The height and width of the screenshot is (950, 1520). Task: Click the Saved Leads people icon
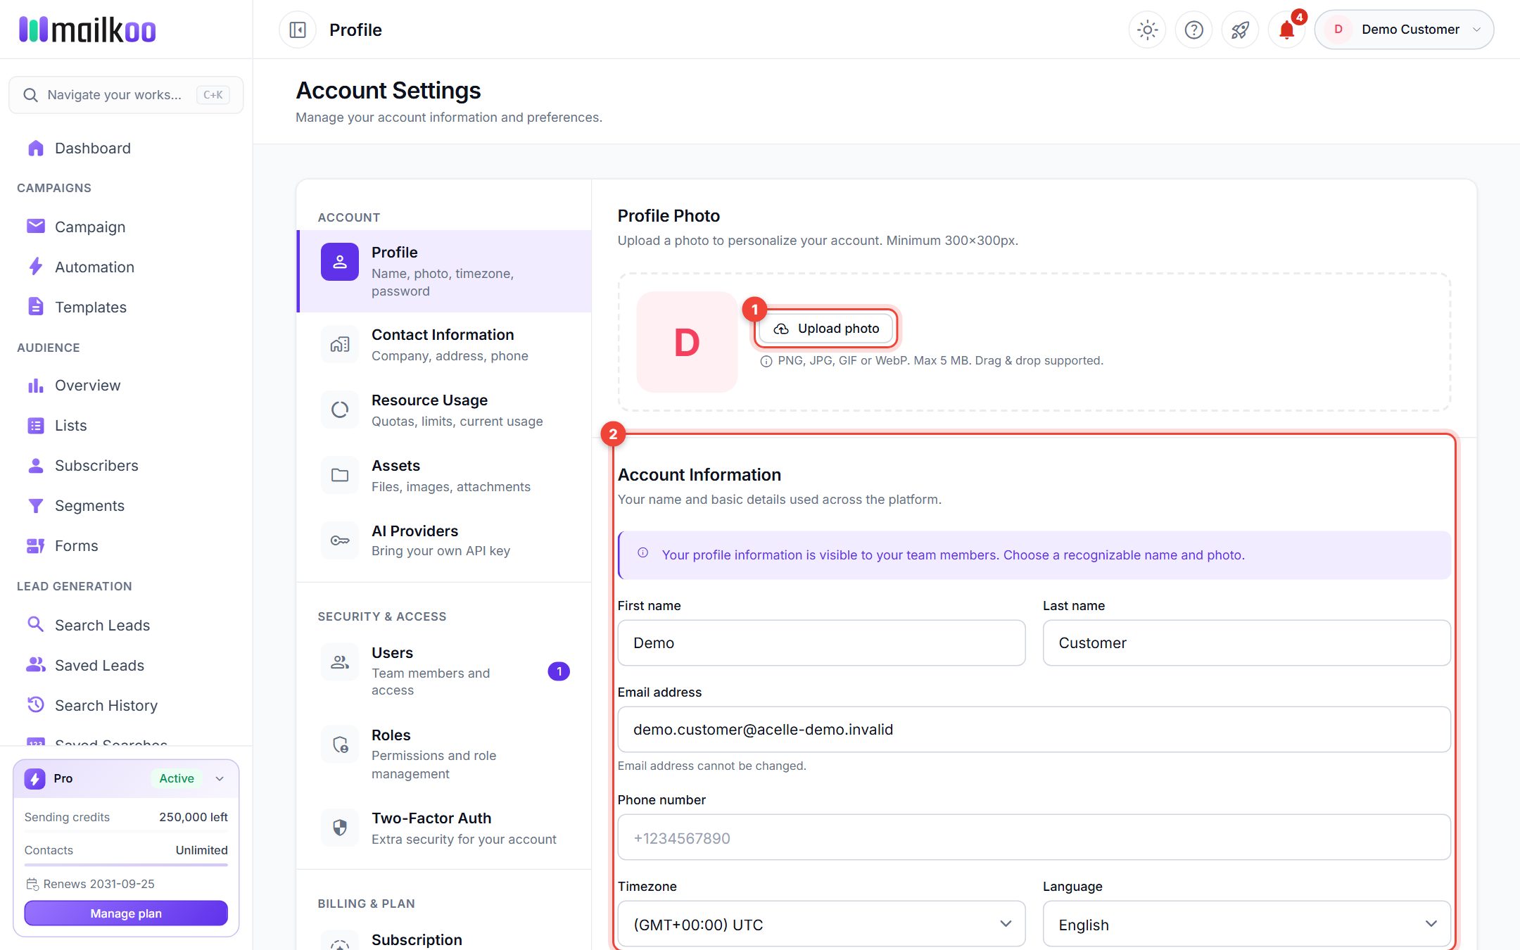(x=35, y=665)
